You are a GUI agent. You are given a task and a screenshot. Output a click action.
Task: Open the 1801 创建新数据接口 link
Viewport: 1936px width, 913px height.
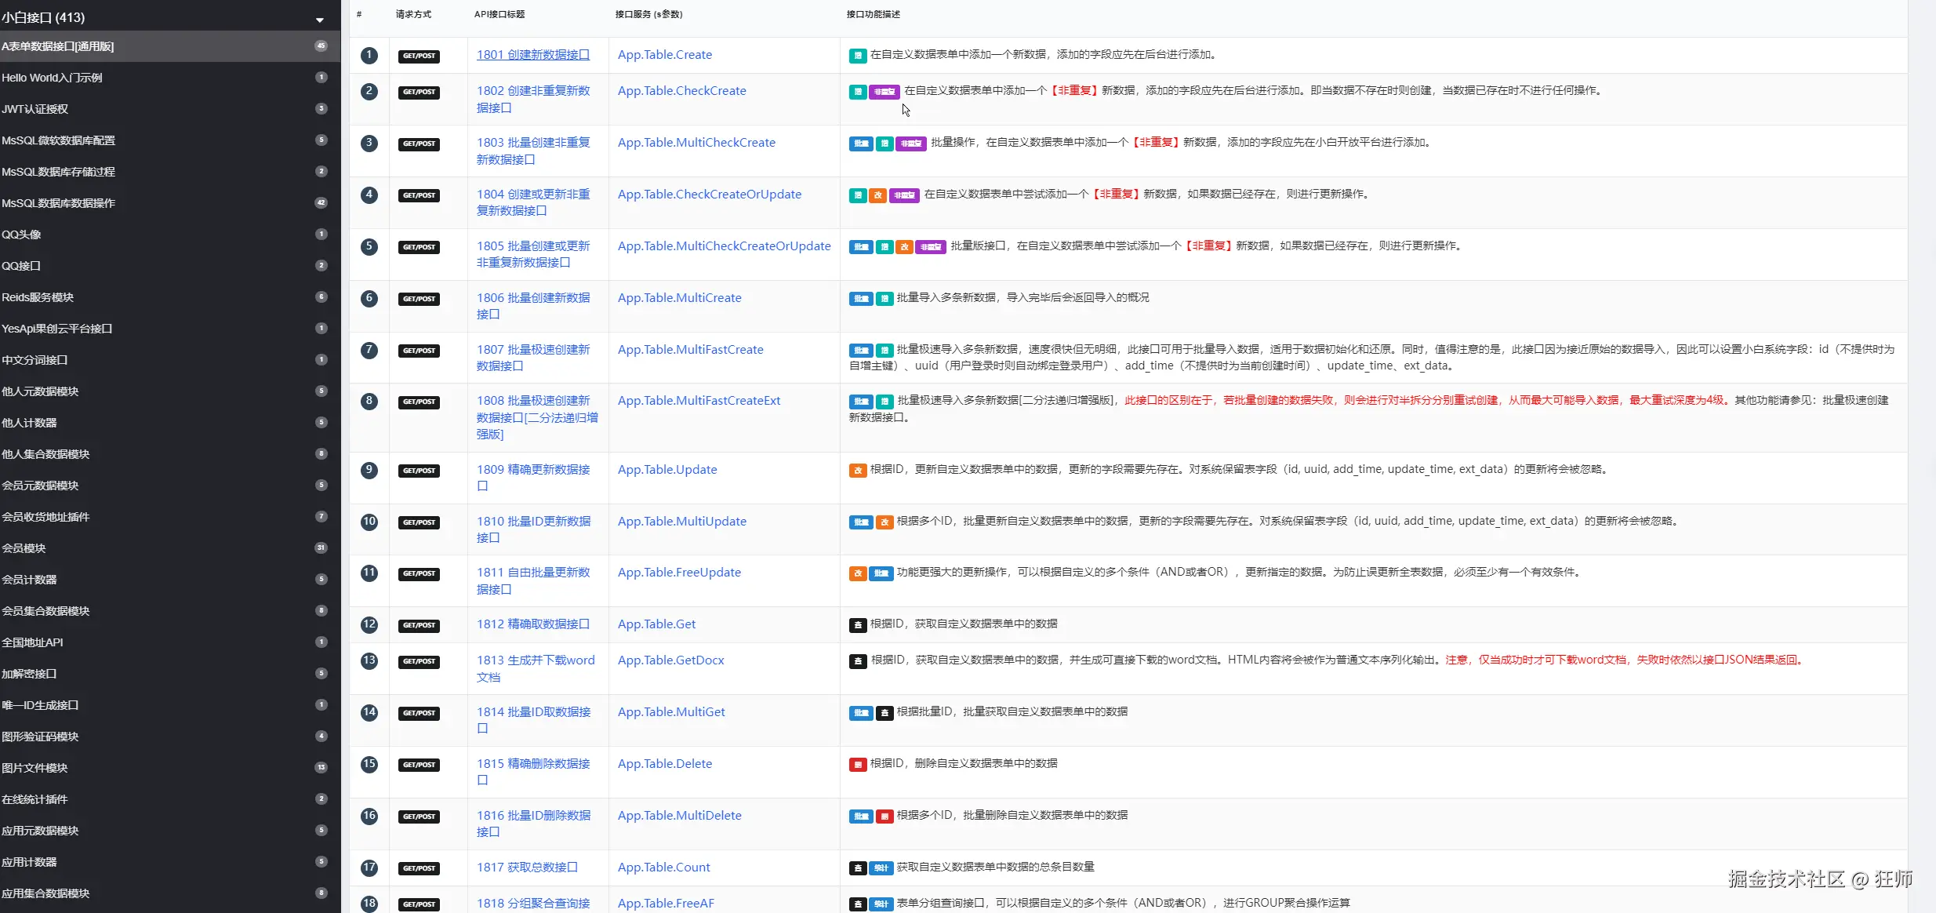click(x=532, y=55)
